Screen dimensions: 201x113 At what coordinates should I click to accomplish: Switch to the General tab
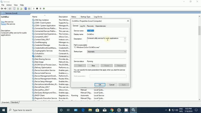pyautogui.click(x=75, y=26)
